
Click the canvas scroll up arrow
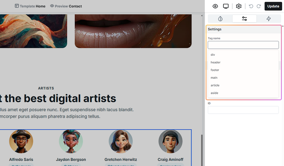[202, 16]
